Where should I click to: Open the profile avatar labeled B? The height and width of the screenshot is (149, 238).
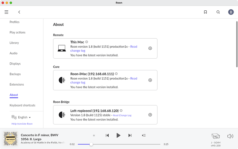pyautogui.click(x=231, y=12)
